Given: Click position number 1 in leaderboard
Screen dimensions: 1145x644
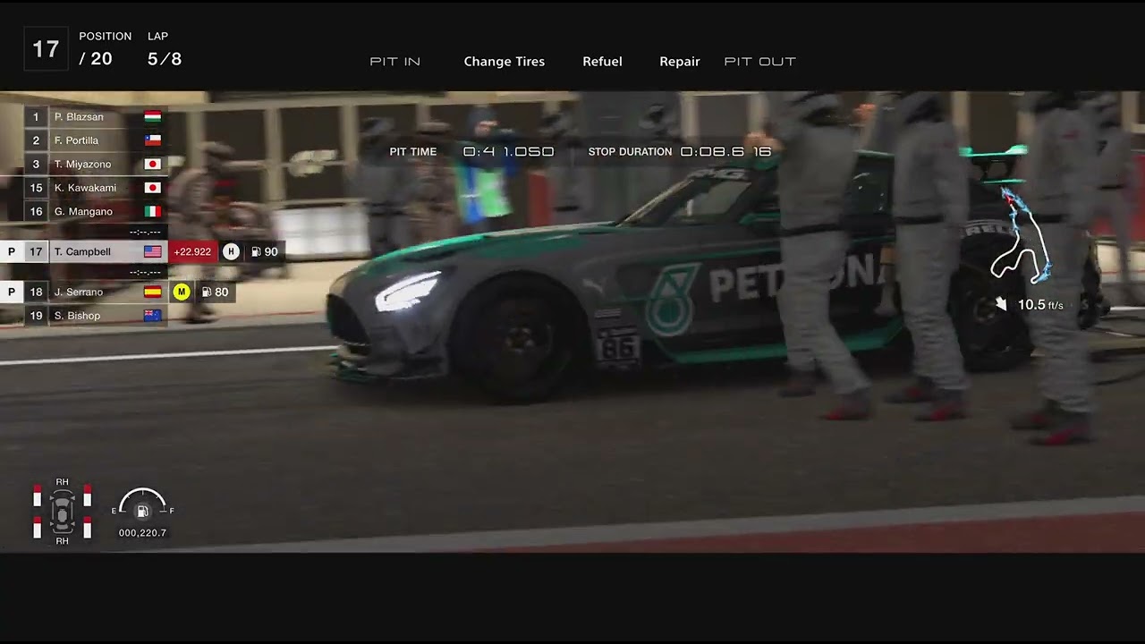Looking at the screenshot, I should (x=36, y=117).
